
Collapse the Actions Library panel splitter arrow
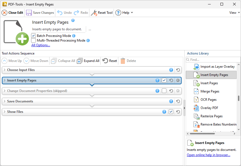click(x=184, y=108)
